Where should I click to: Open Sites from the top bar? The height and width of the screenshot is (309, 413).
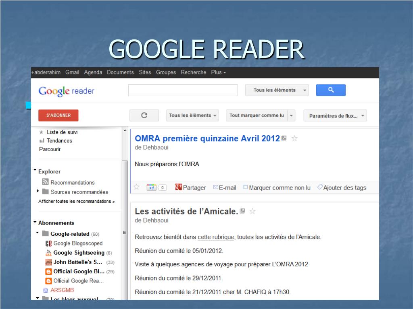[x=145, y=72]
